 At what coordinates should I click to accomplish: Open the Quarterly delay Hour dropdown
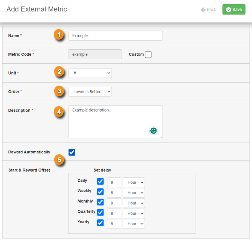click(134, 213)
